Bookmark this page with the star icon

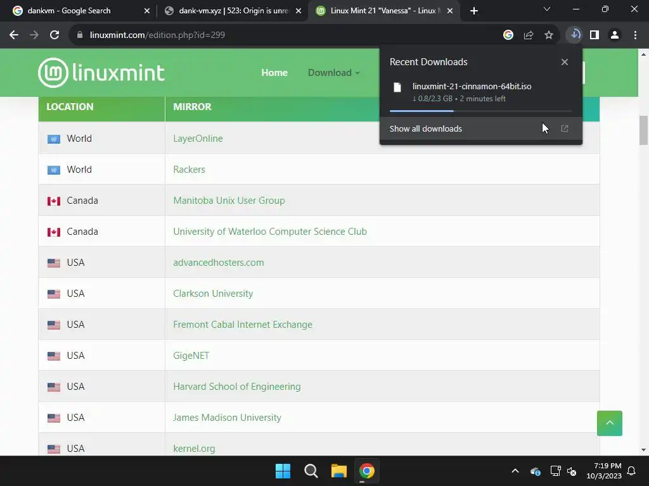tap(549, 35)
